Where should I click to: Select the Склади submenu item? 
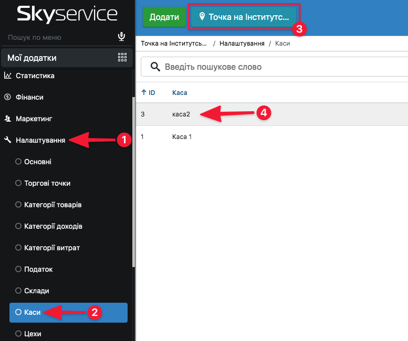tap(36, 291)
